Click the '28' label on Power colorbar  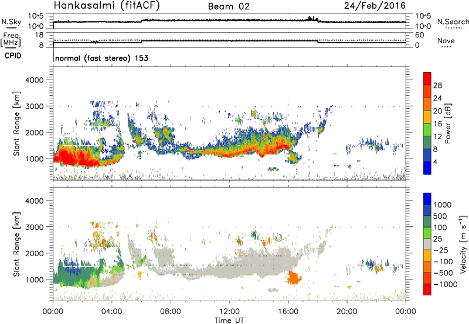tap(437, 85)
